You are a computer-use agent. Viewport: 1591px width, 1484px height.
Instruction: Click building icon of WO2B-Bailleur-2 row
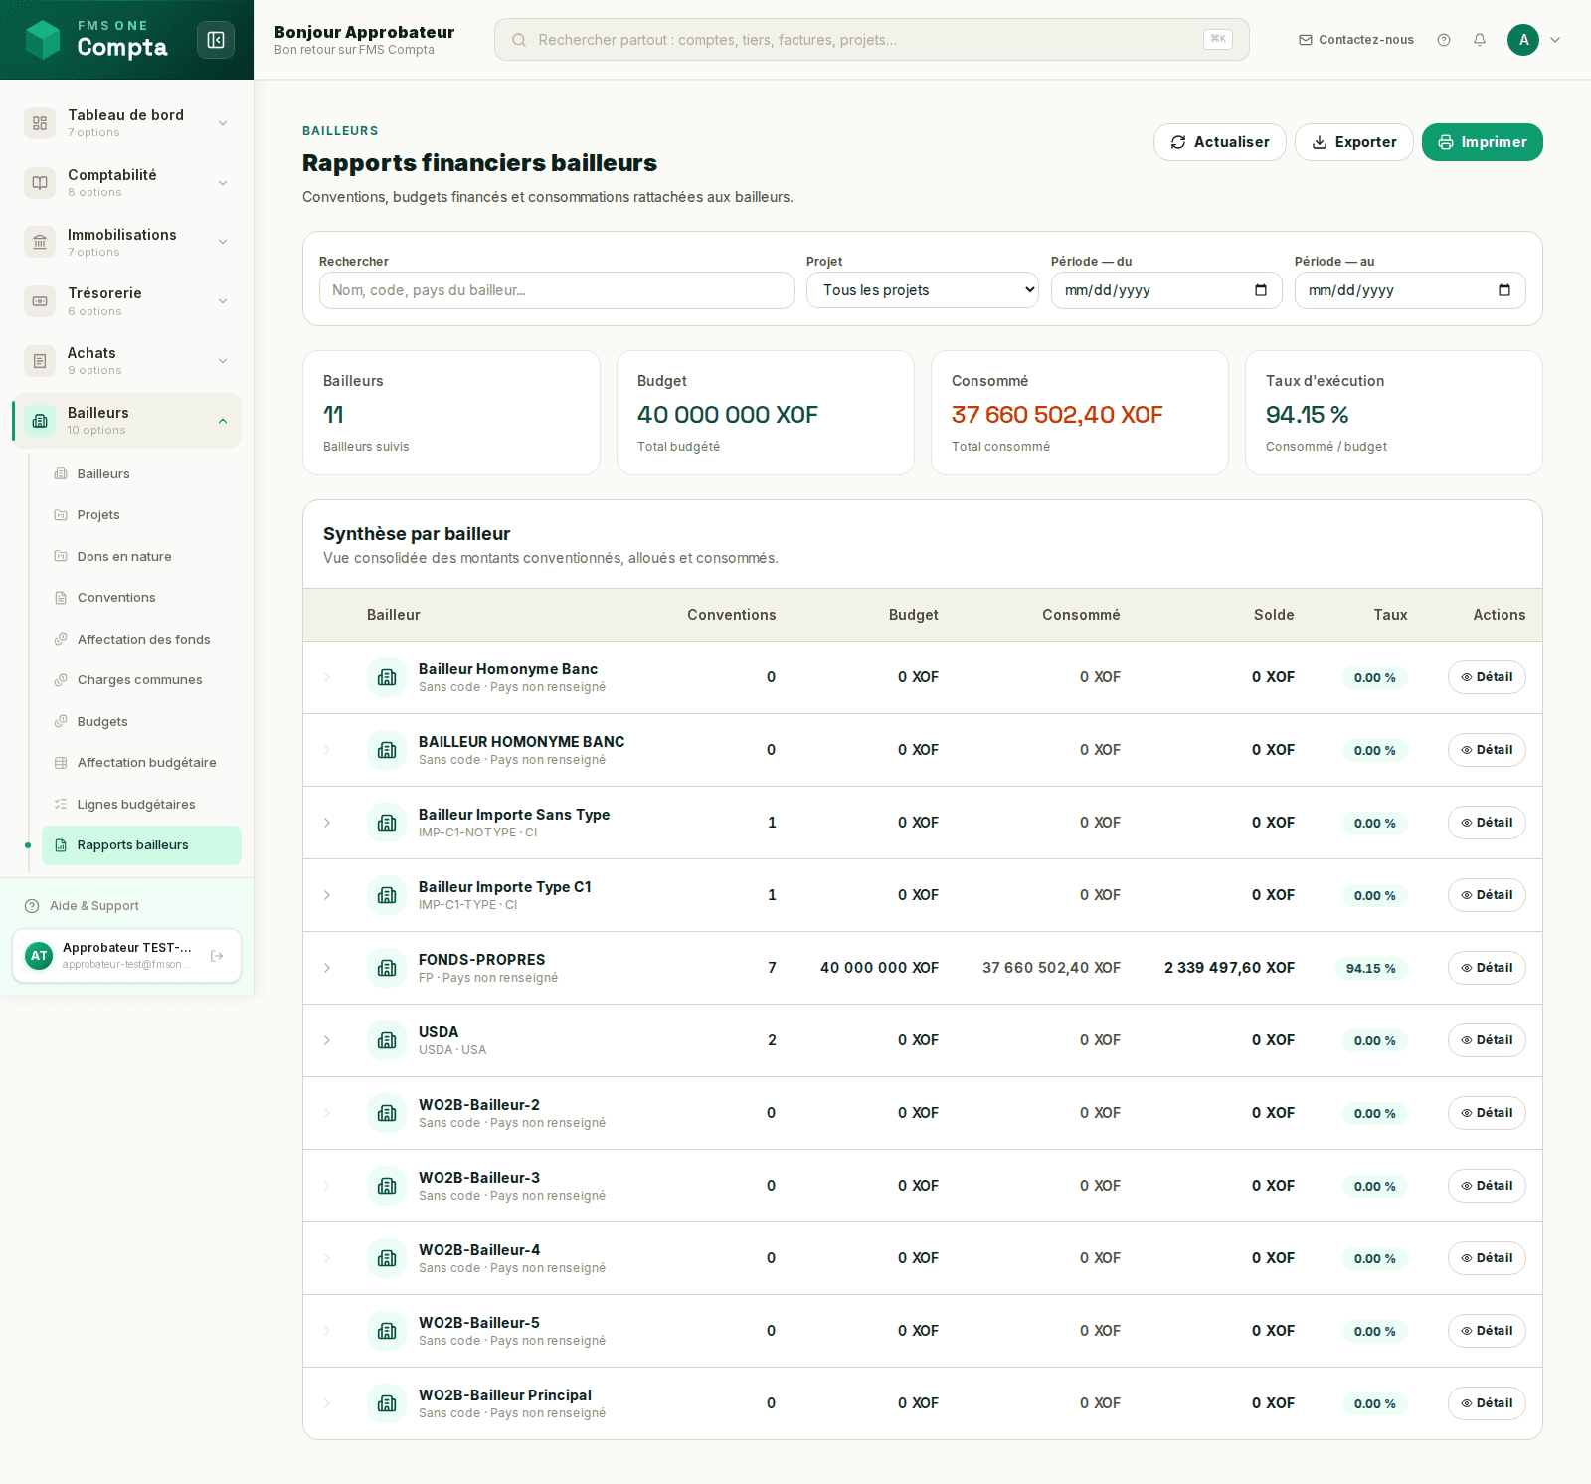387,1113
